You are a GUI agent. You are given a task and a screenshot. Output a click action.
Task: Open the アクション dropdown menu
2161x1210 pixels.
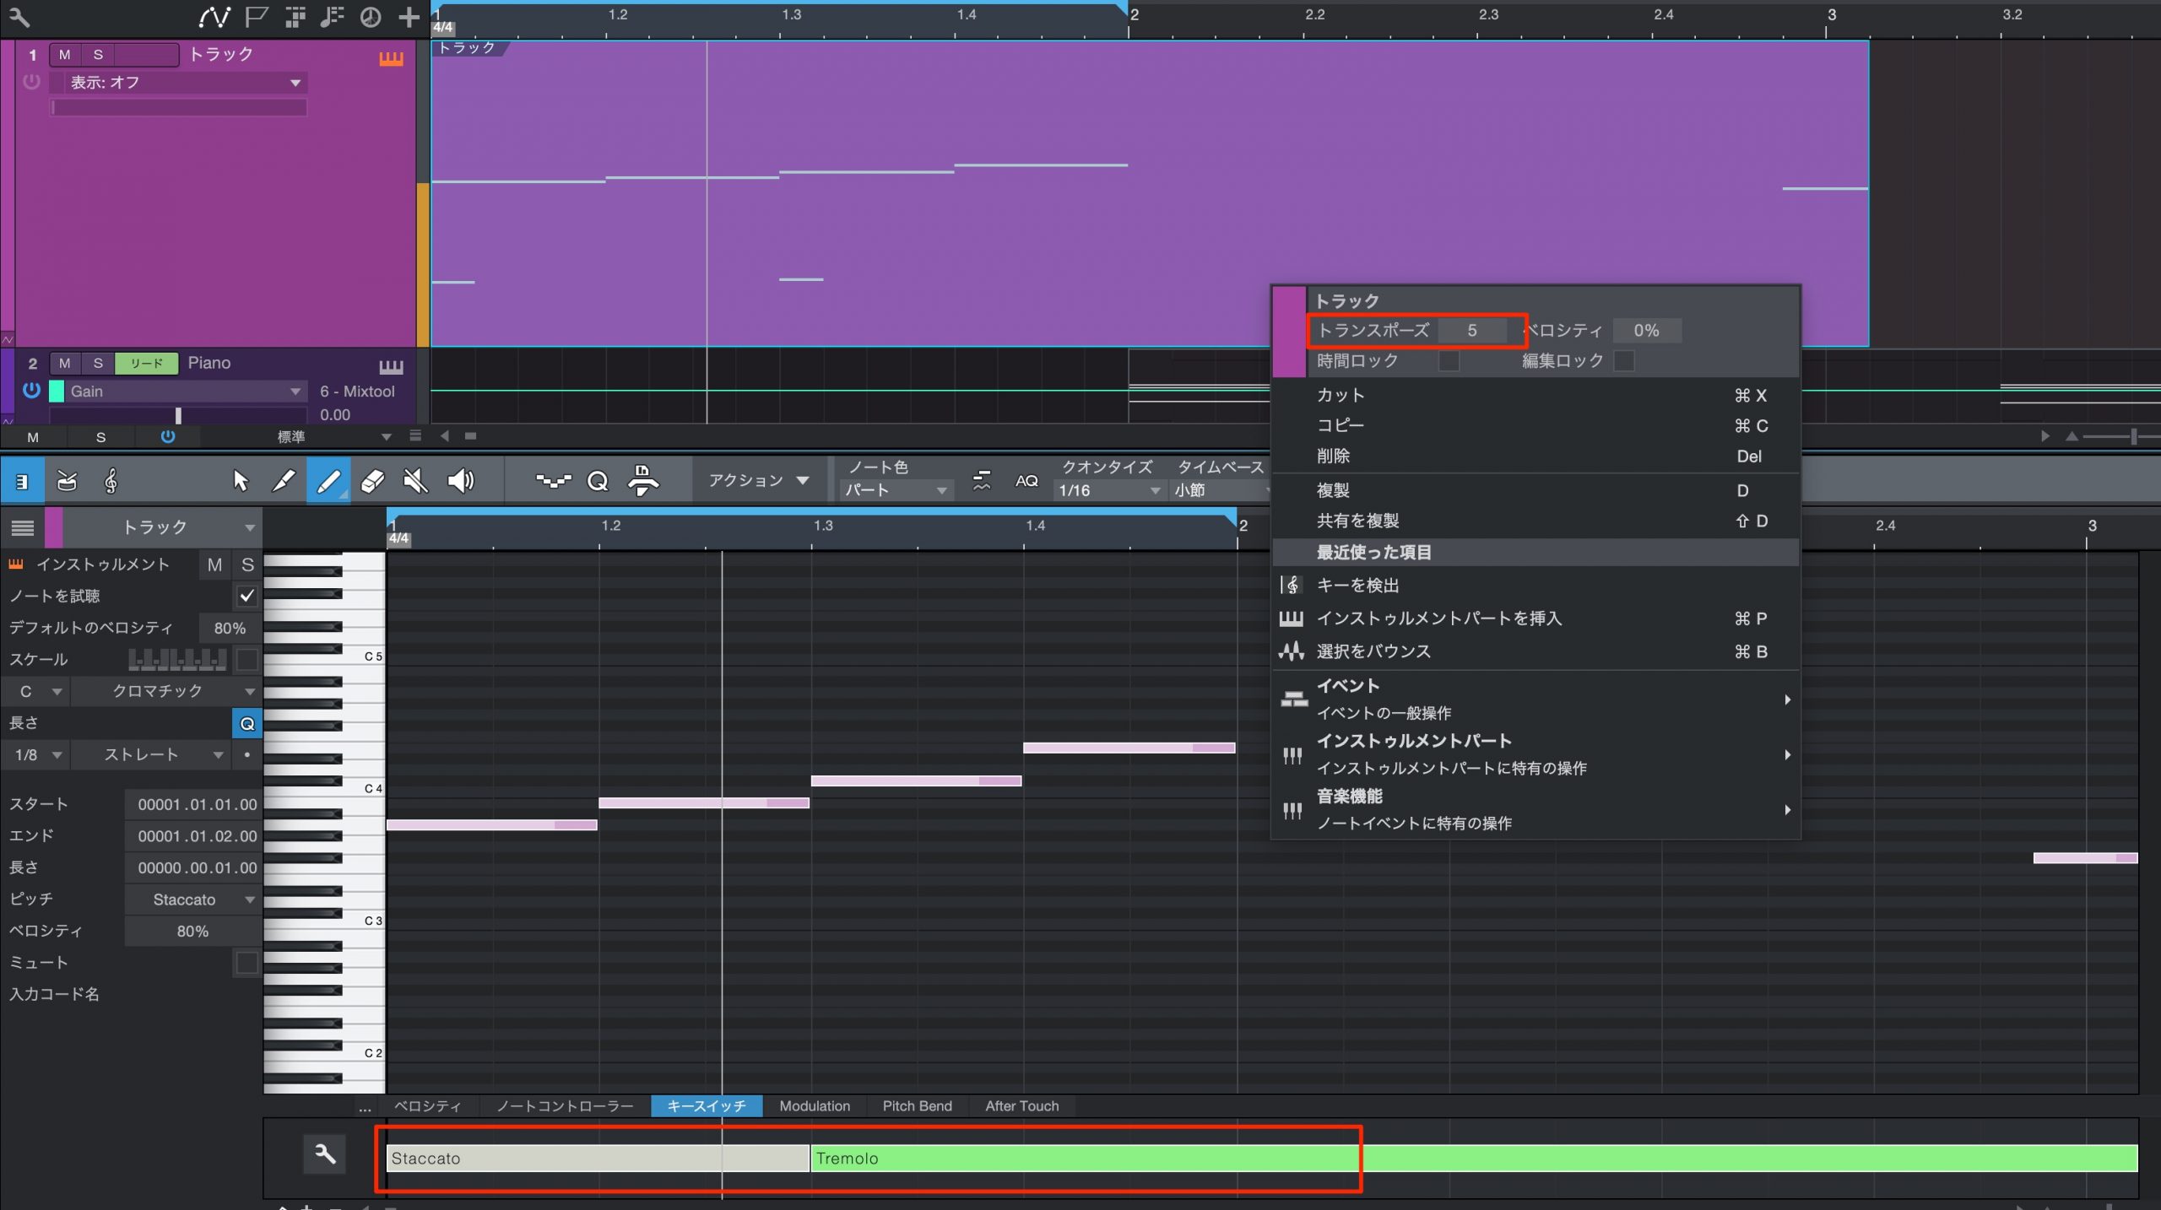759,480
